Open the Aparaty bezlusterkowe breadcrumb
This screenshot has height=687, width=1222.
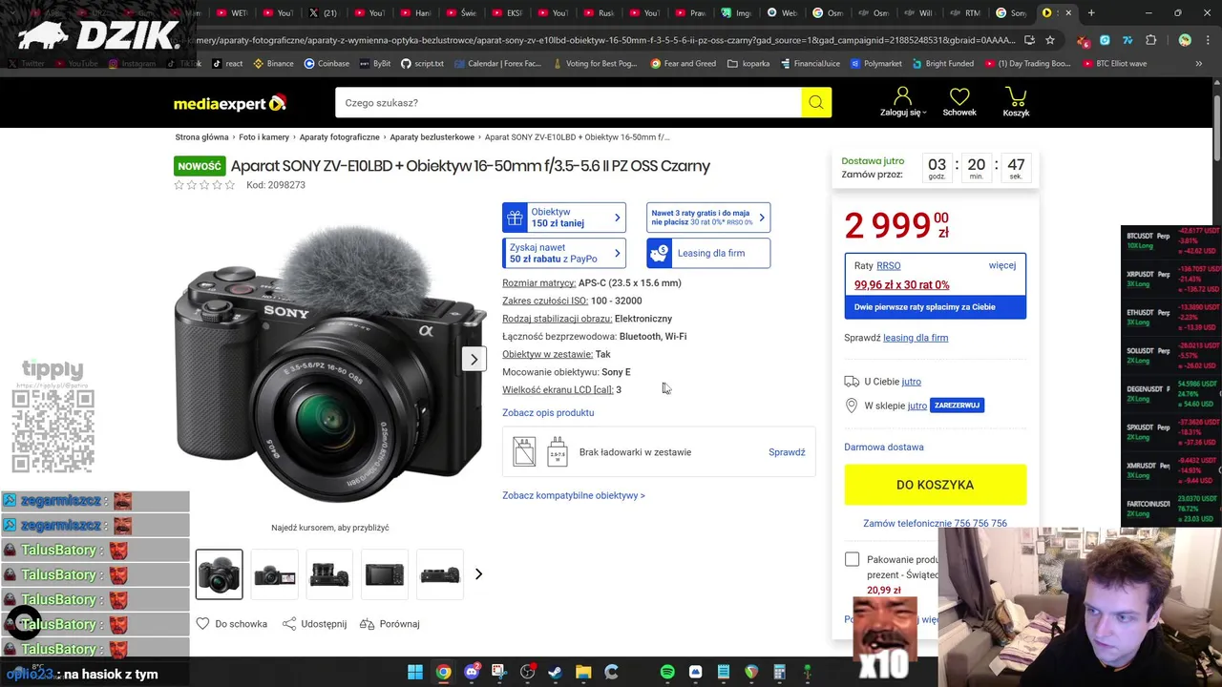pyautogui.click(x=432, y=137)
